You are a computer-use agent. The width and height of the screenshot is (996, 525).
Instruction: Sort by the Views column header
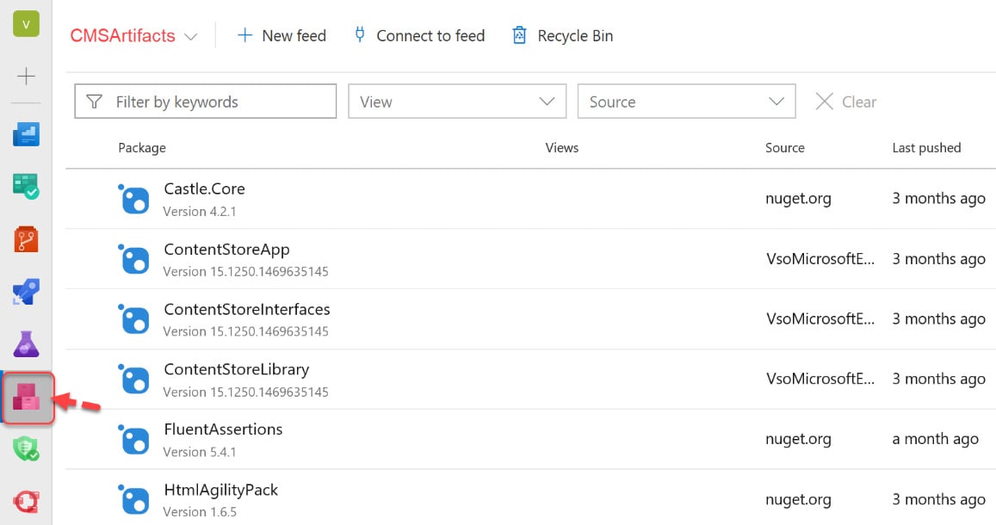562,148
